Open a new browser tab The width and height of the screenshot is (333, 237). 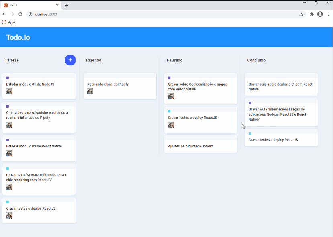click(x=67, y=5)
